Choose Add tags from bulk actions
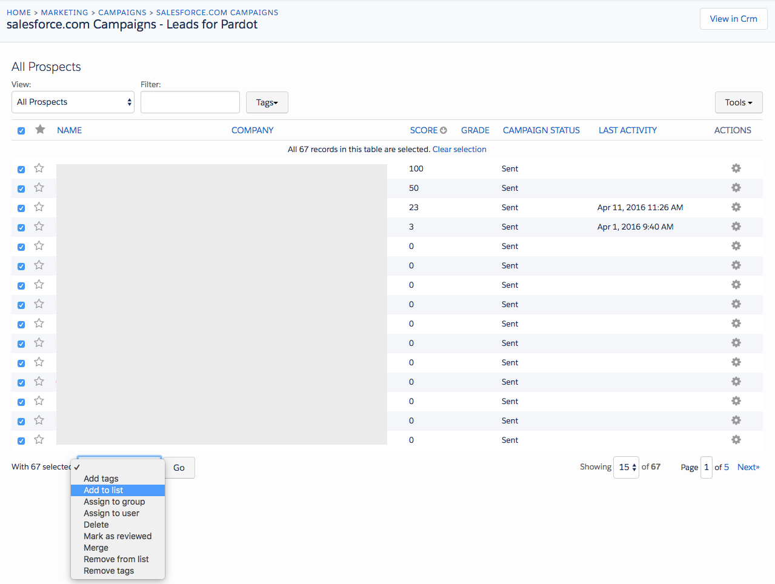This screenshot has width=775, height=584. [x=118, y=479]
